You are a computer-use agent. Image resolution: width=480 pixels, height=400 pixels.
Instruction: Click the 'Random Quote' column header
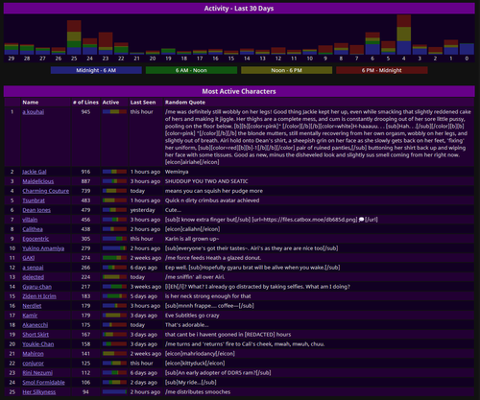coord(185,103)
